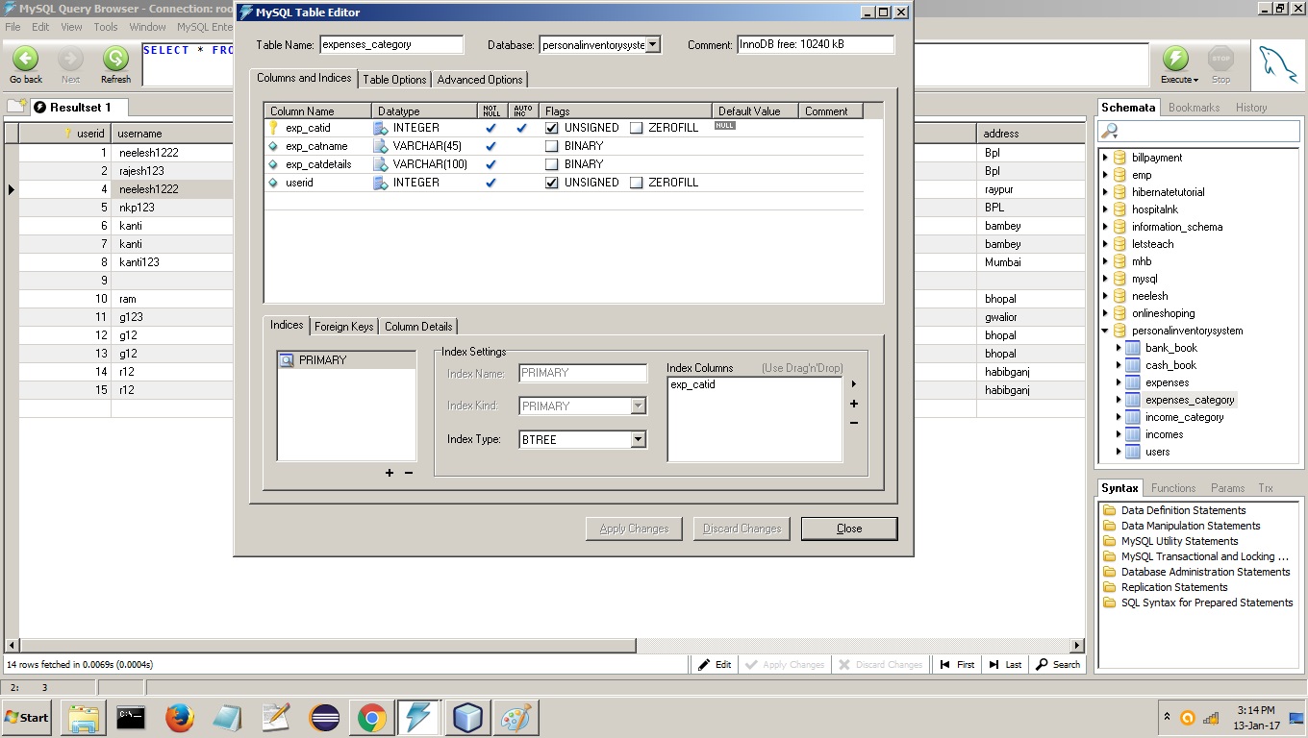Click the bank_book table icon

[1133, 348]
